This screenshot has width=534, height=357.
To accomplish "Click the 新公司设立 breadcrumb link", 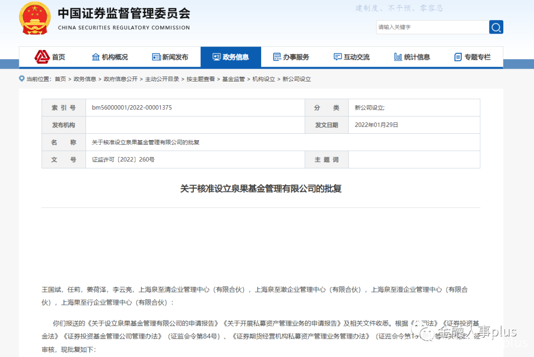I will tap(297, 79).
